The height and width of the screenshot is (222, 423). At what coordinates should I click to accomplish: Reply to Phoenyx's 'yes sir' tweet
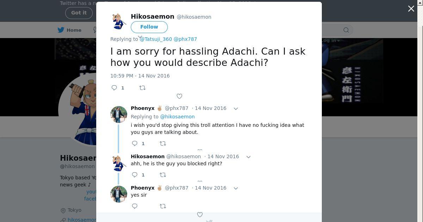[135, 206]
